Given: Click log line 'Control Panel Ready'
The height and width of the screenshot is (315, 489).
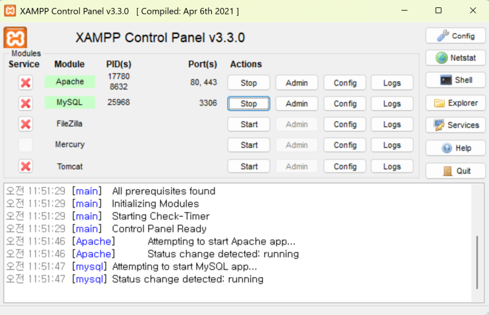Looking at the screenshot, I should tap(159, 229).
